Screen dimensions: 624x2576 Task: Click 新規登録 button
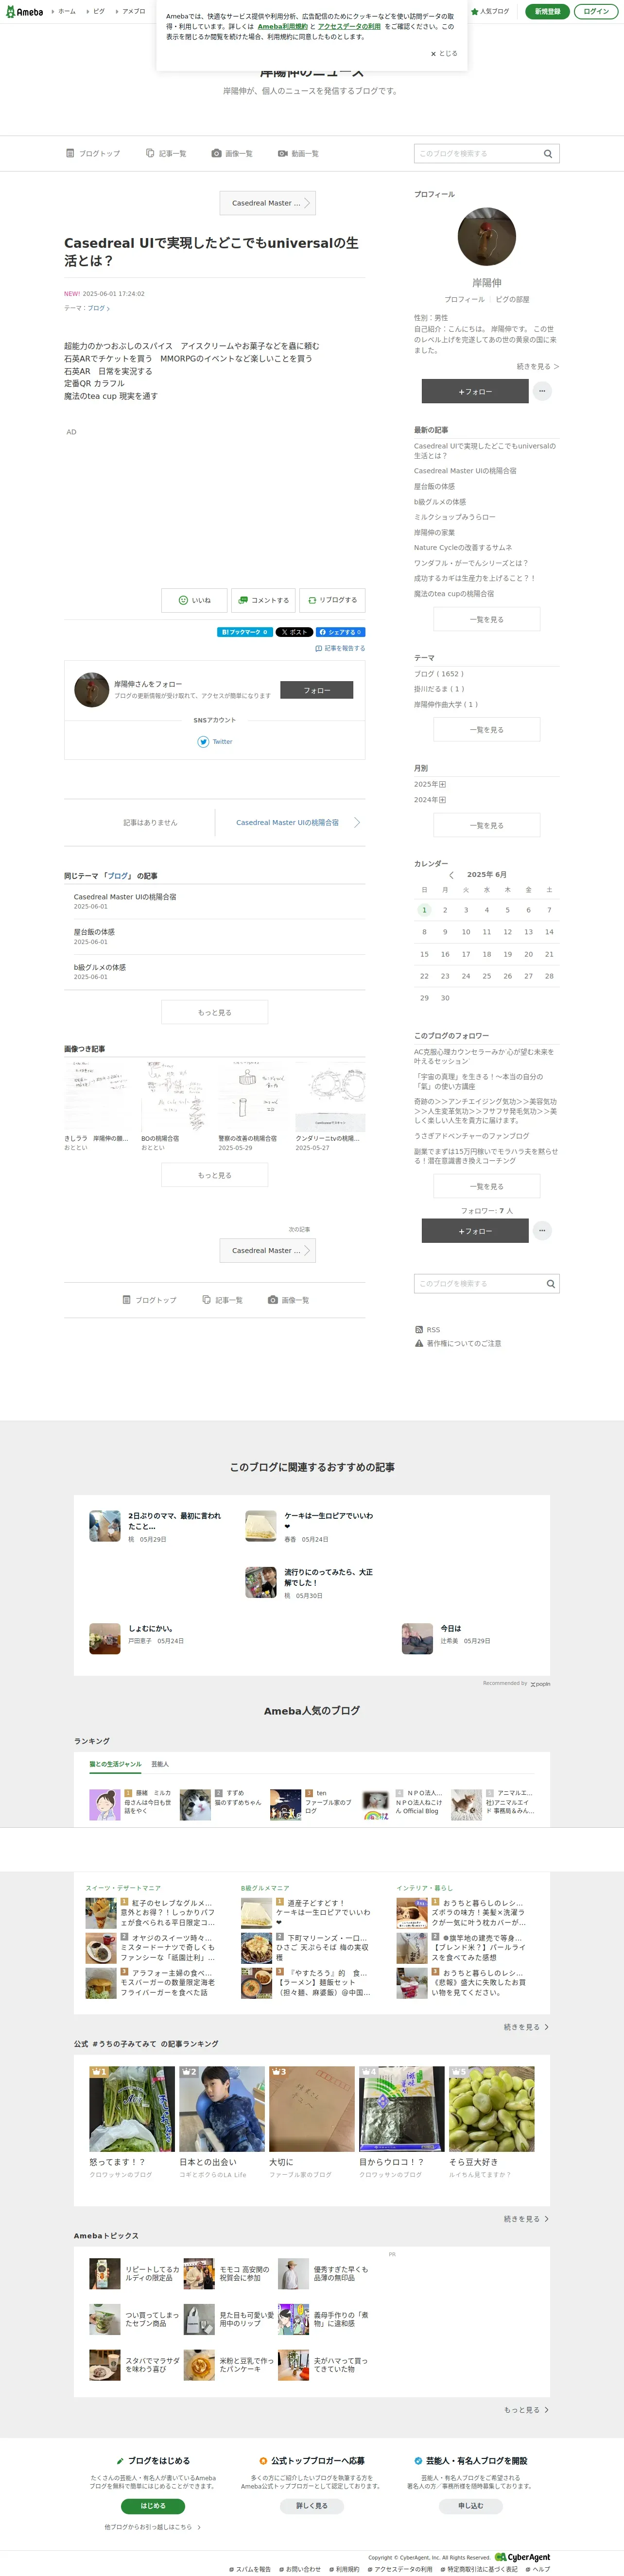point(547,11)
